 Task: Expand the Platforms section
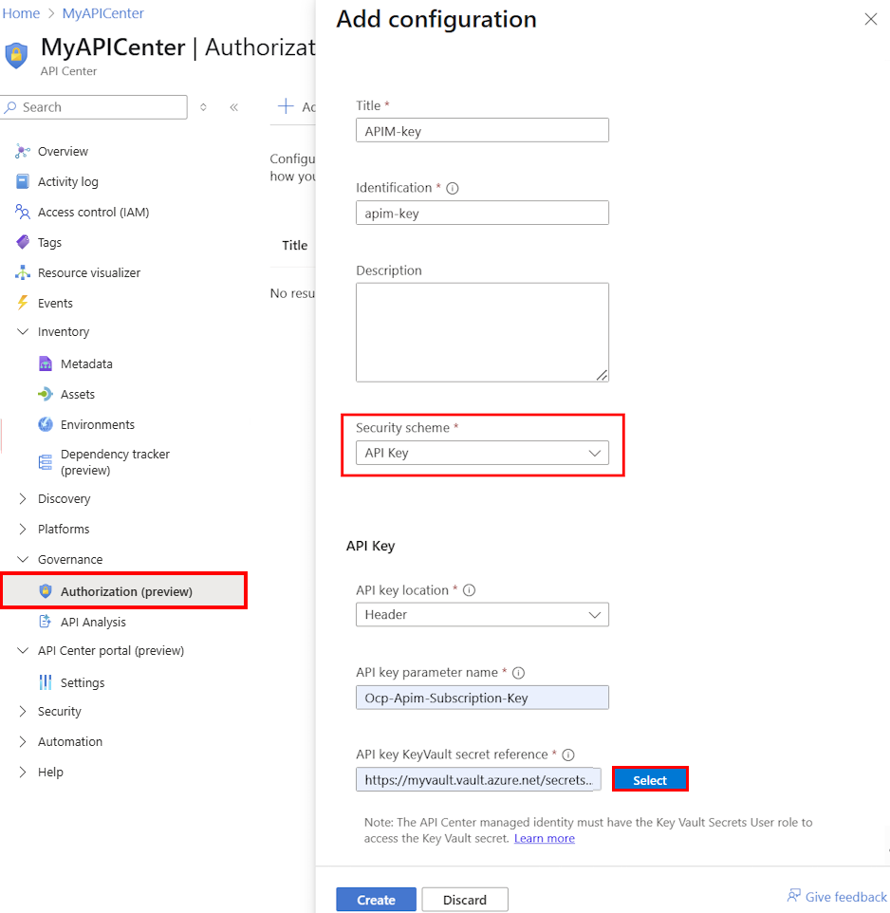21,529
